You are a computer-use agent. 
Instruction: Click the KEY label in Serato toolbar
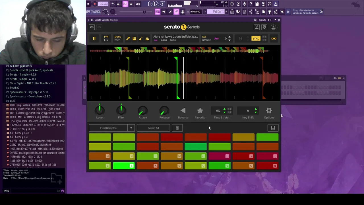pos(204,37)
